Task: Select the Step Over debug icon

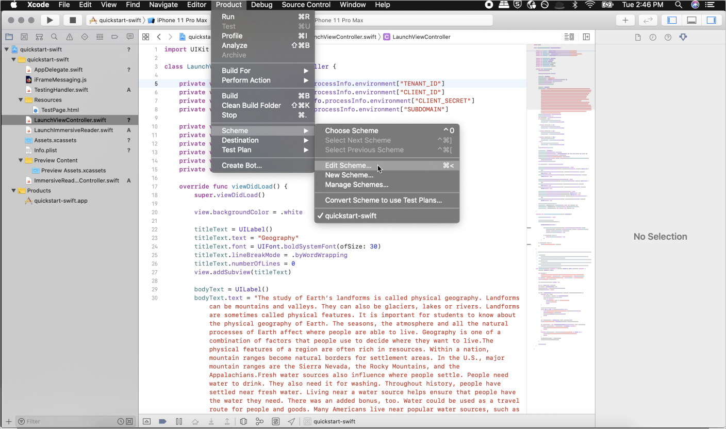Action: [195, 421]
